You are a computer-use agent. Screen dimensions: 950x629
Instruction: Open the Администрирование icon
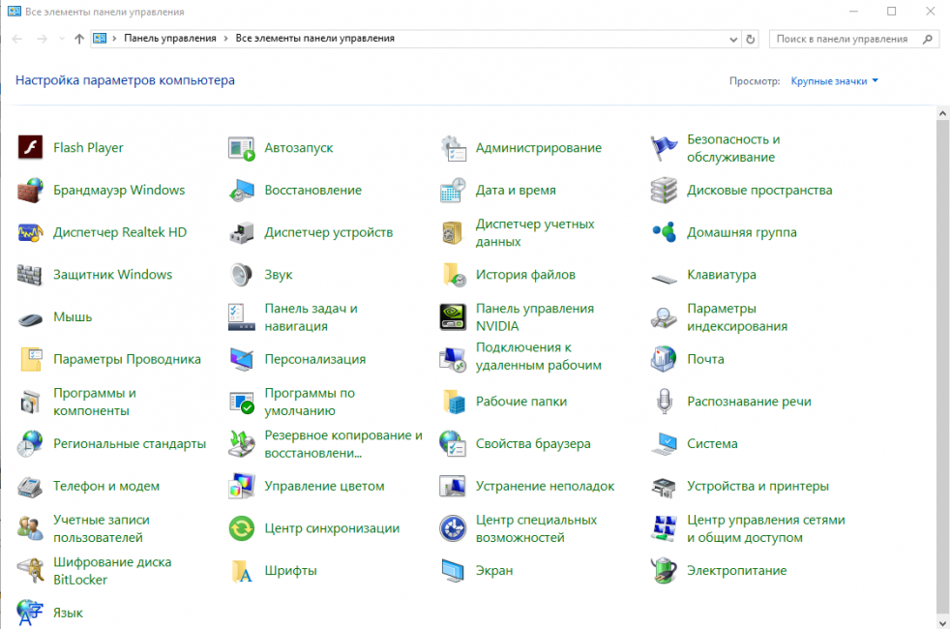point(453,147)
